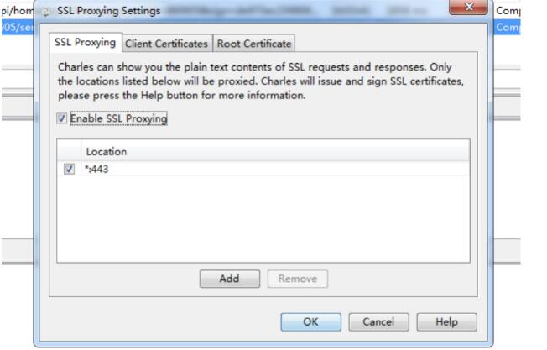Click Add to create new location

(x=230, y=279)
